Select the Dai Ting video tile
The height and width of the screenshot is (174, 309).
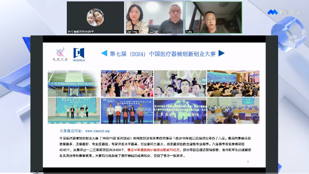(x=154, y=18)
